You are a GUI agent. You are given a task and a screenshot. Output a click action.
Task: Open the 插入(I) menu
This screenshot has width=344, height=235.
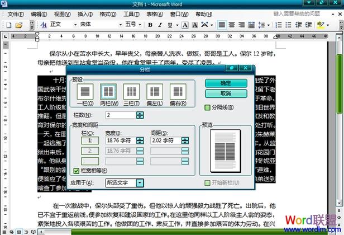coord(85,15)
